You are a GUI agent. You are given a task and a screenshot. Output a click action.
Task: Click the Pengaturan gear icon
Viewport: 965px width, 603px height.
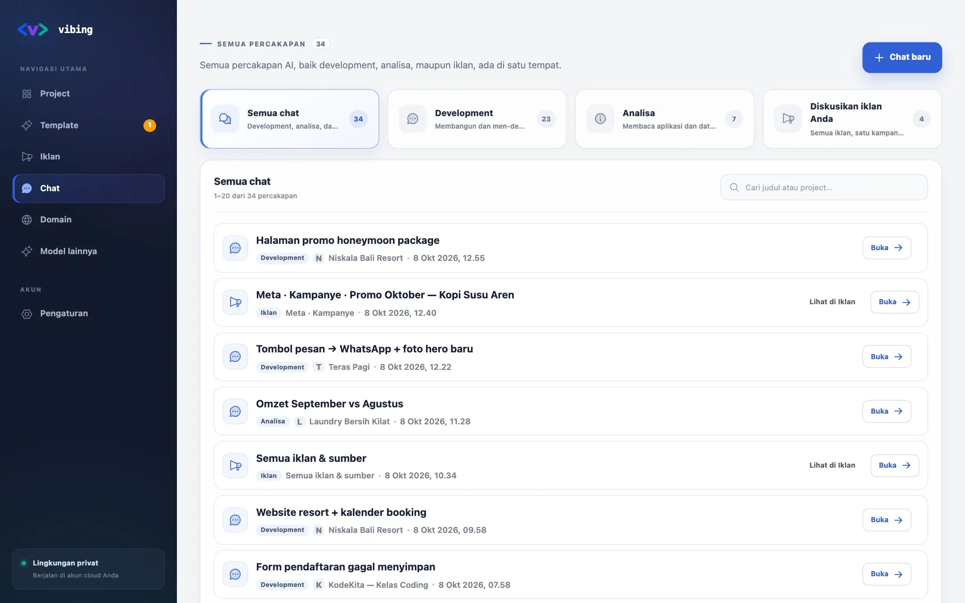[x=27, y=314]
